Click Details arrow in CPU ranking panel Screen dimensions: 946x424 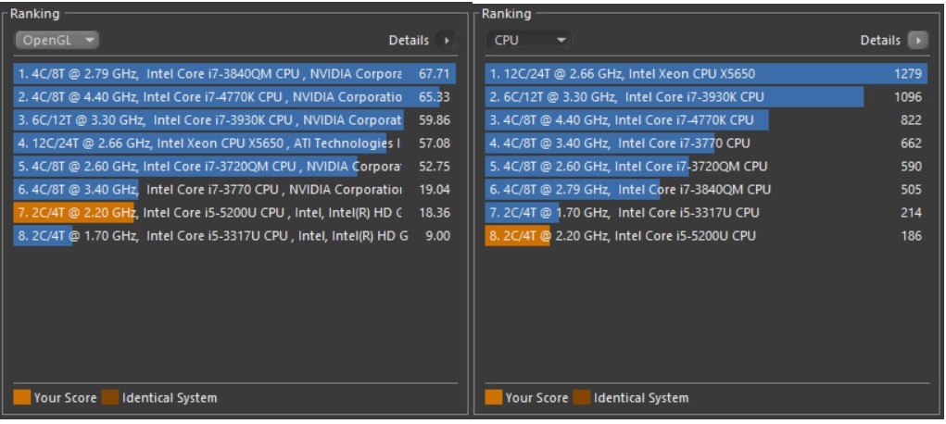pos(917,41)
